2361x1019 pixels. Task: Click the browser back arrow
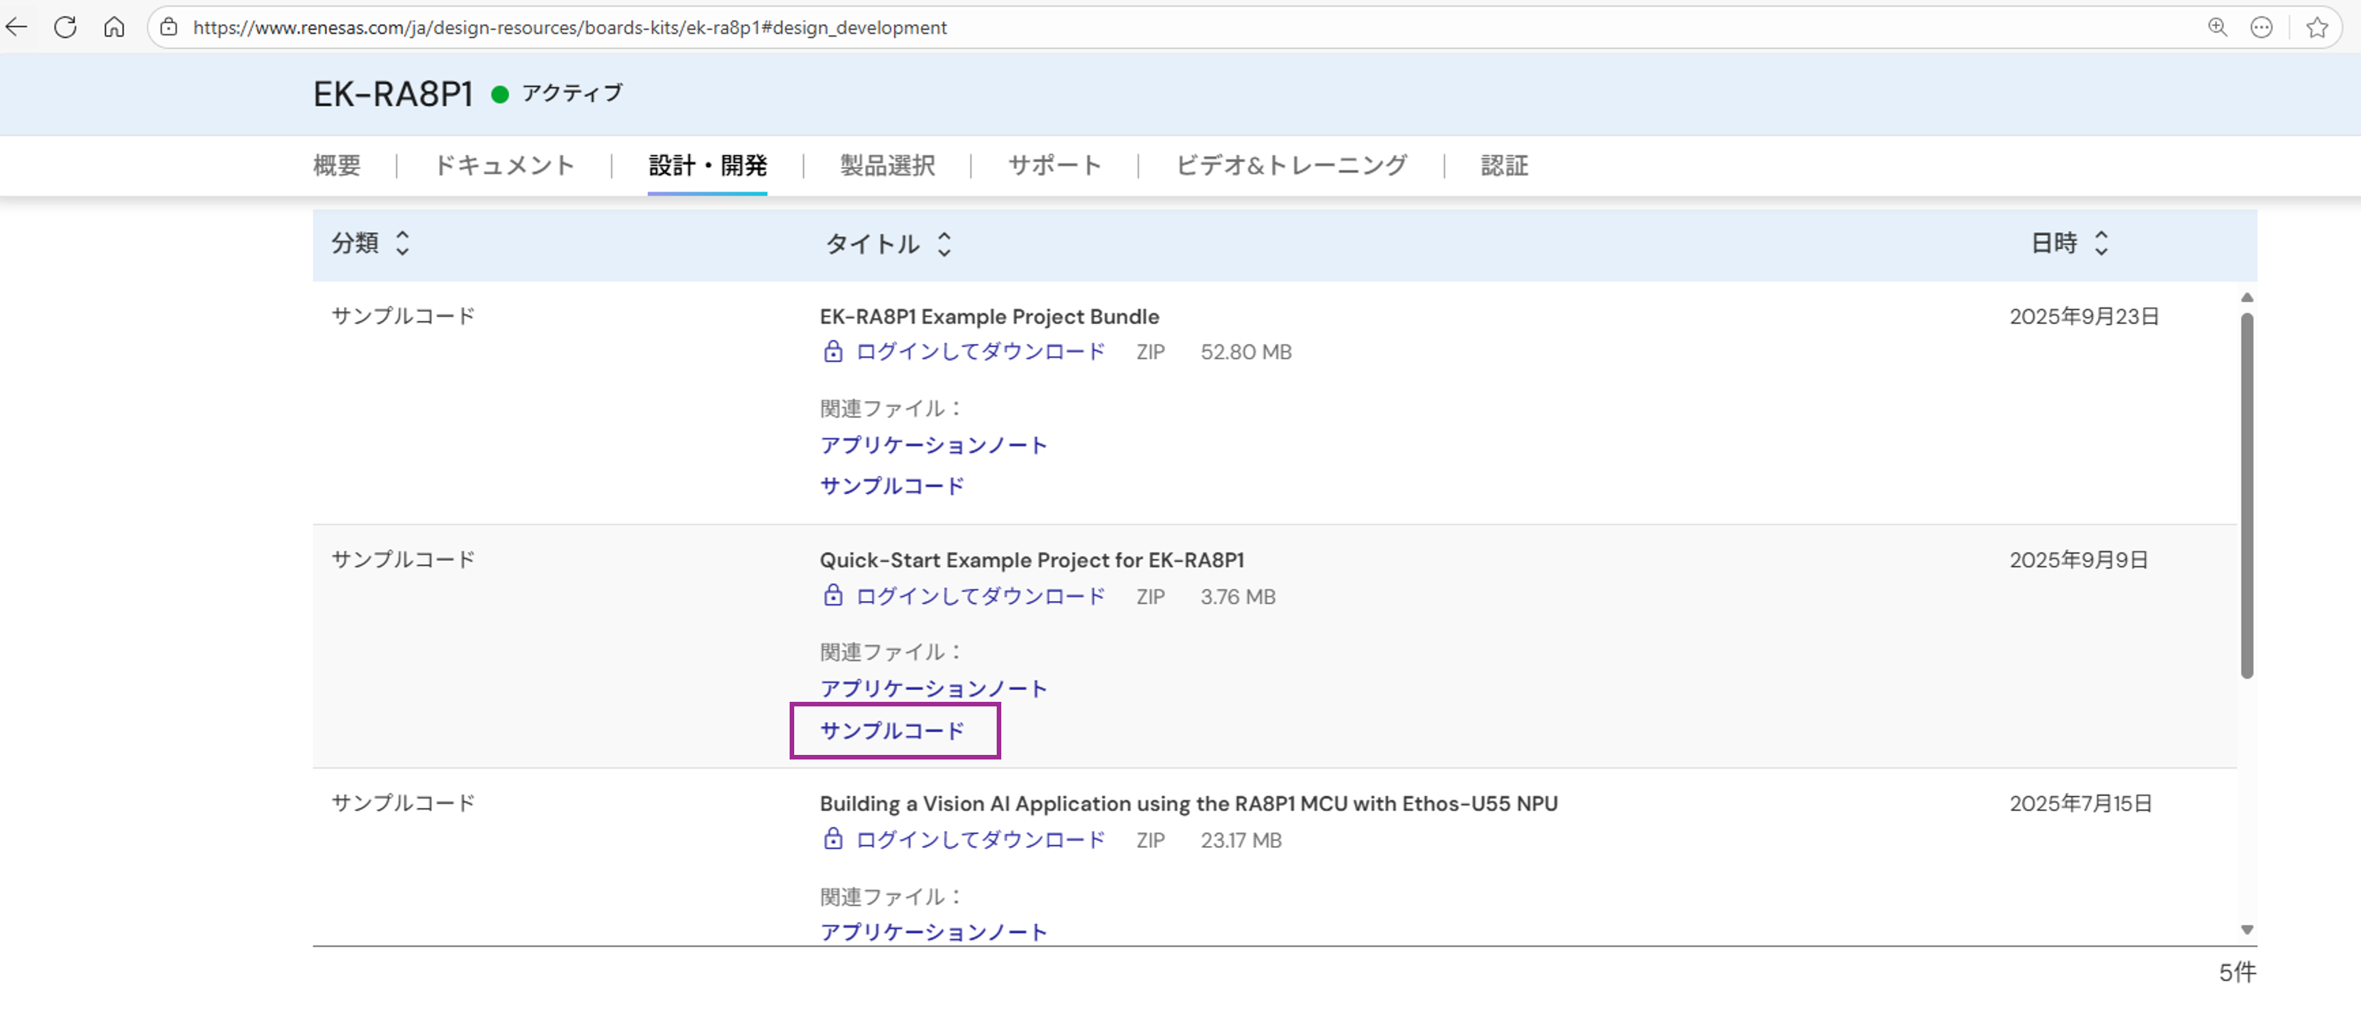click(x=18, y=28)
